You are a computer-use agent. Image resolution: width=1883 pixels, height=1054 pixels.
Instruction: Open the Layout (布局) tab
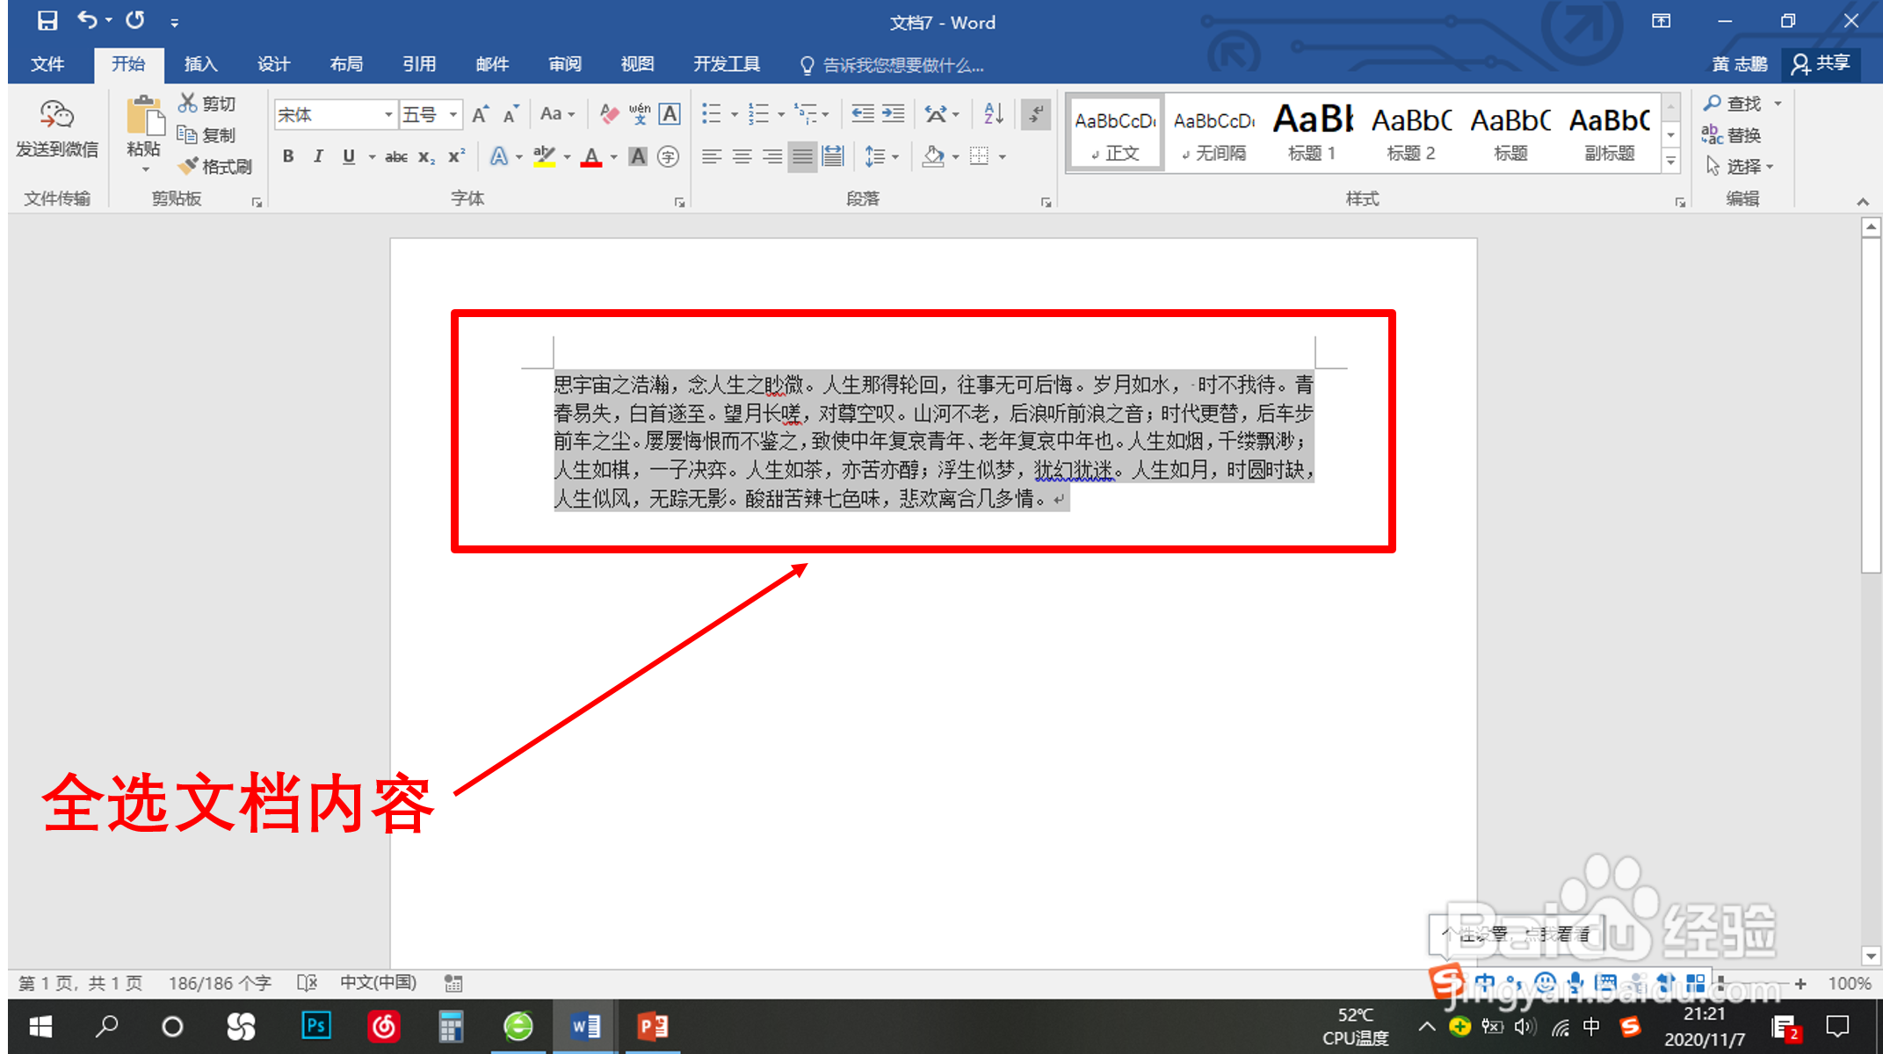coord(346,64)
